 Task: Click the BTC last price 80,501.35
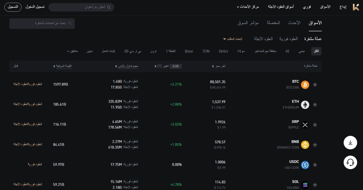click(217, 82)
